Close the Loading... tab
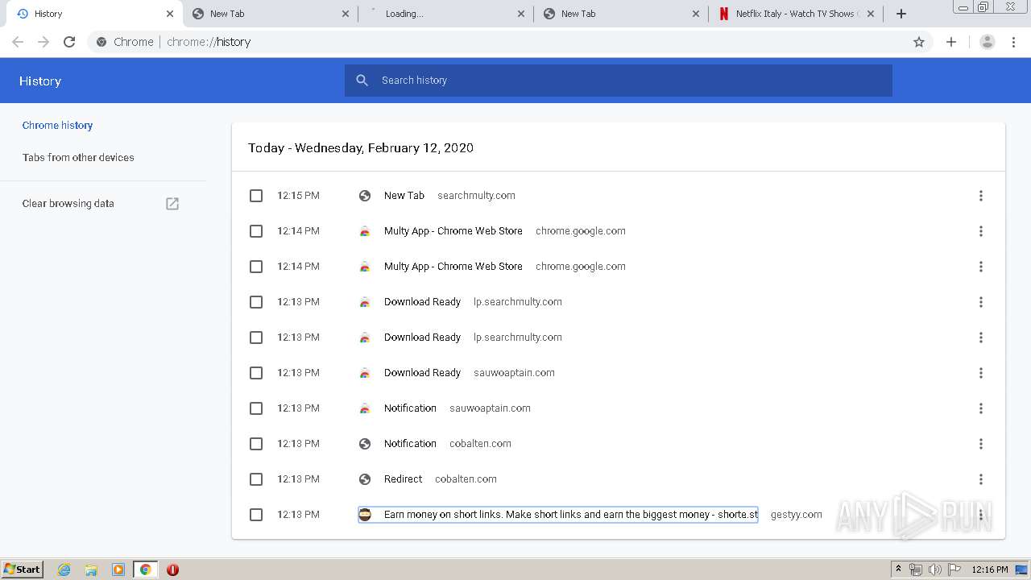1031x580 pixels. coord(521,14)
